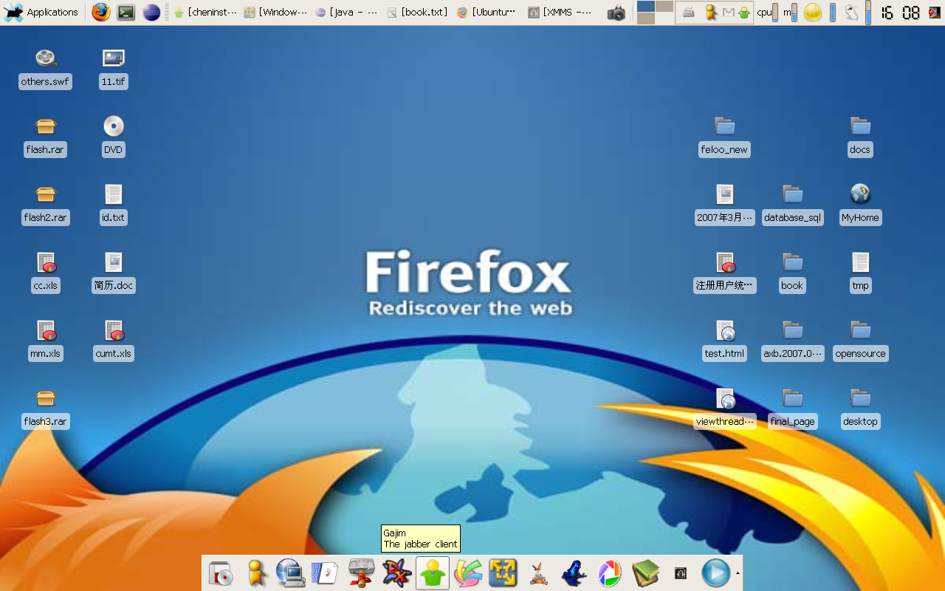Click the mail envelope tray icon
The image size is (945, 591).
click(x=728, y=13)
